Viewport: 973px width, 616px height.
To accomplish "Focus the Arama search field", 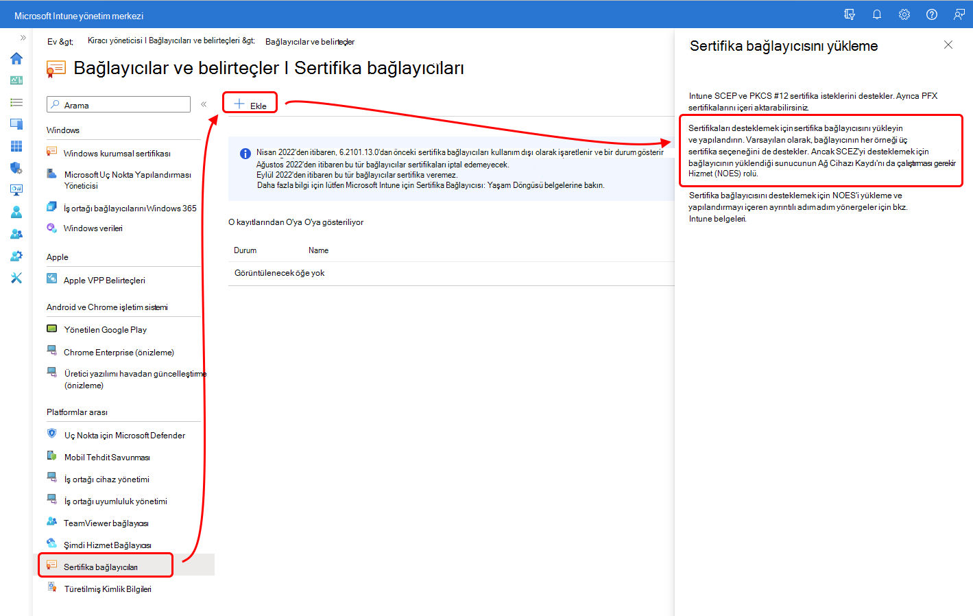I will click(119, 104).
